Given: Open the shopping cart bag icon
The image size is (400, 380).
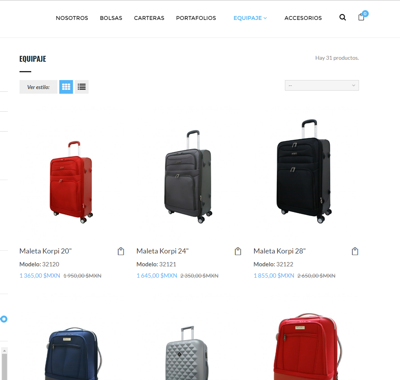Looking at the screenshot, I should click(x=361, y=17).
